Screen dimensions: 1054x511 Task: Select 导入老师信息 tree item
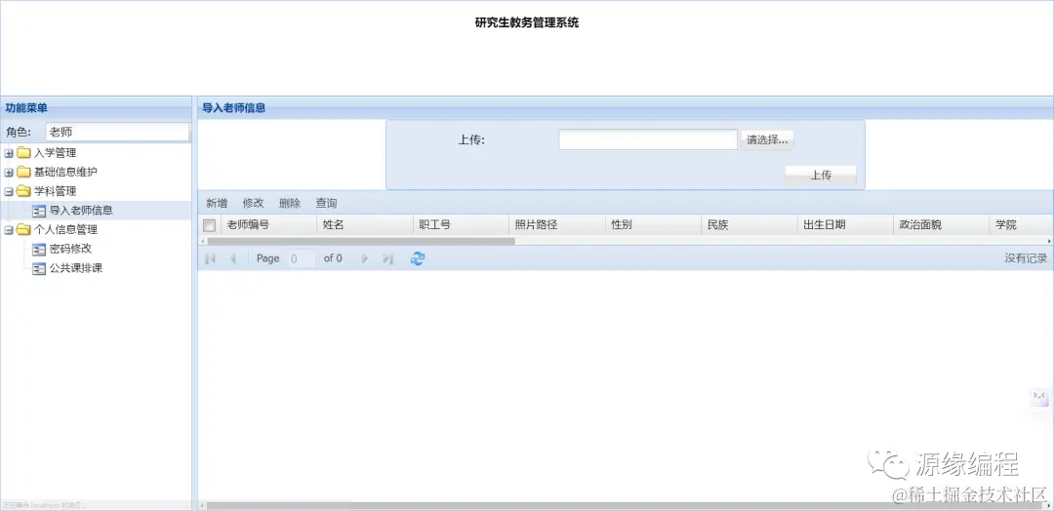[x=81, y=211]
